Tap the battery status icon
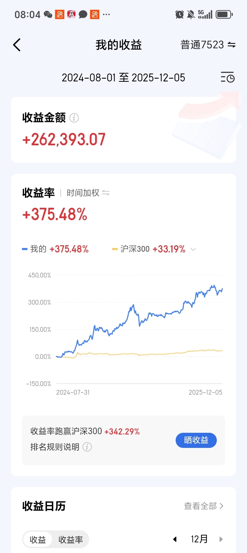Viewport: 247px width, 553px height. pos(224,14)
